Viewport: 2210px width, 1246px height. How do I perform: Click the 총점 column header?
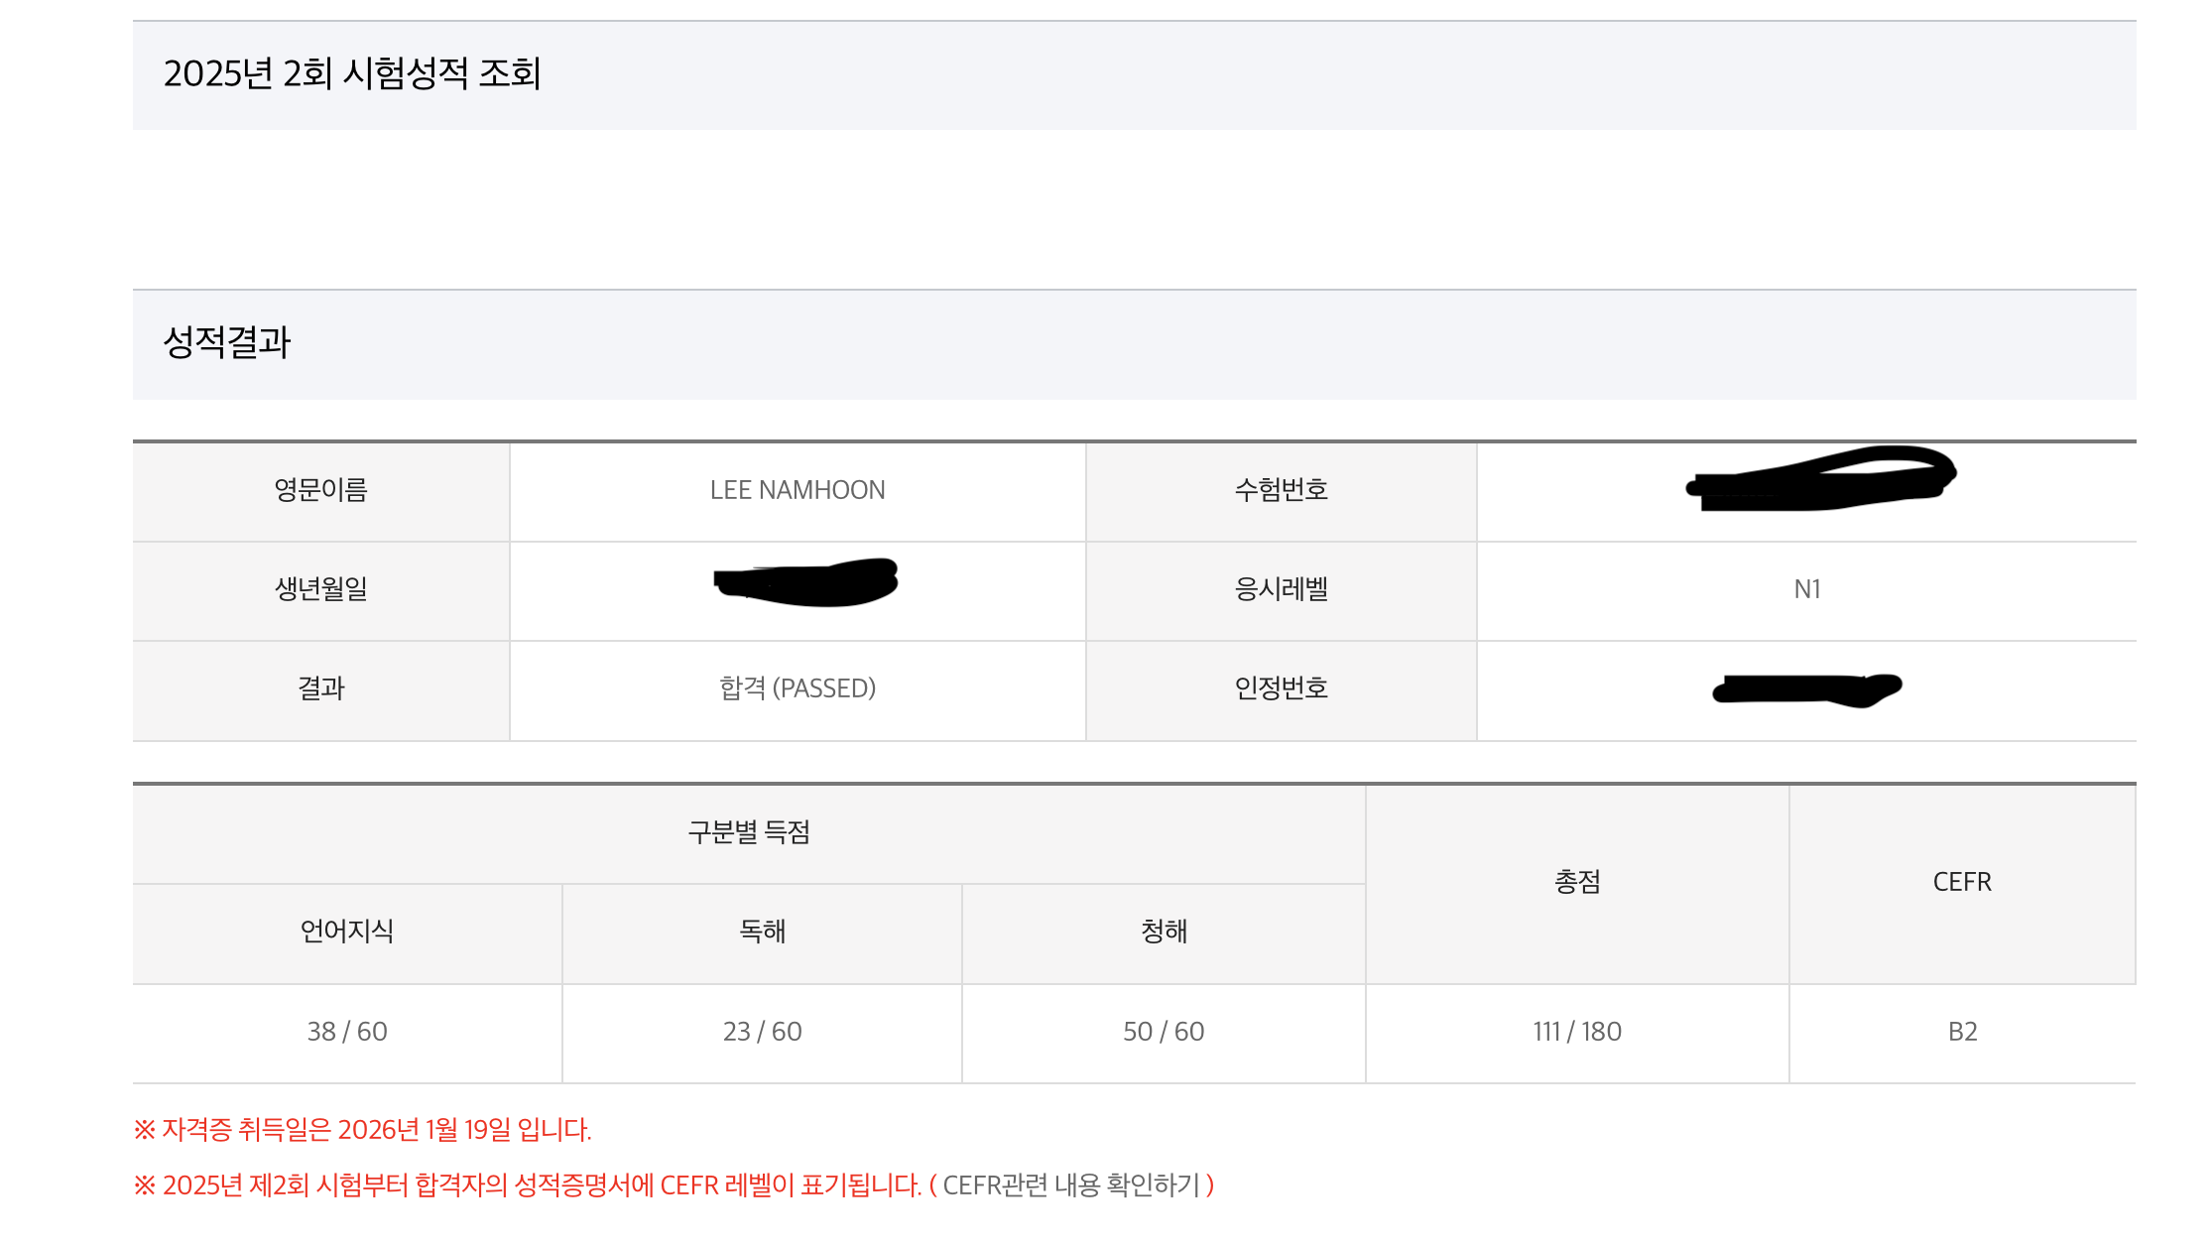[1577, 882]
